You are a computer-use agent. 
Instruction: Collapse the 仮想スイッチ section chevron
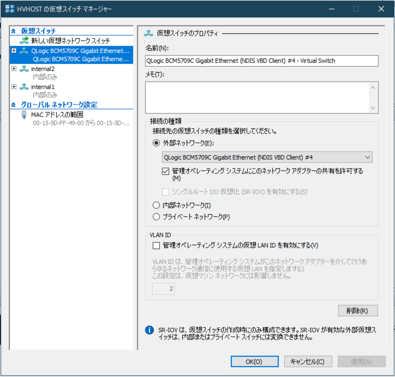pyautogui.click(x=13, y=31)
